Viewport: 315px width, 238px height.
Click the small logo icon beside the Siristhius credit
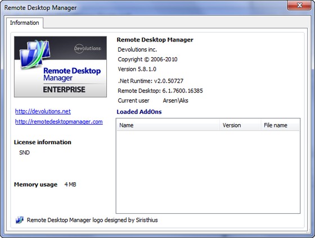pyautogui.click(x=20, y=220)
